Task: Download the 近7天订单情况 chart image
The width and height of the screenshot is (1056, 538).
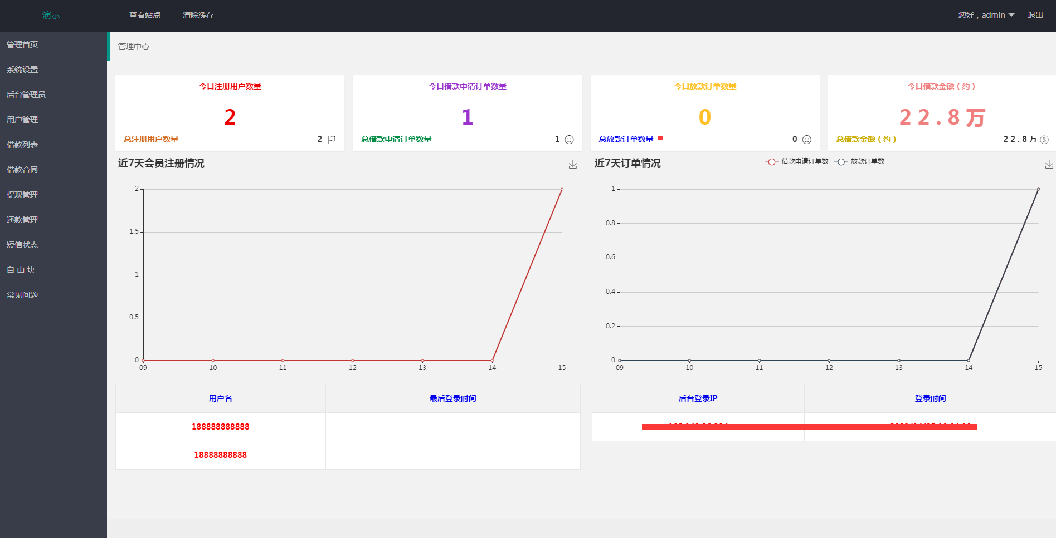Action: click(x=1049, y=164)
